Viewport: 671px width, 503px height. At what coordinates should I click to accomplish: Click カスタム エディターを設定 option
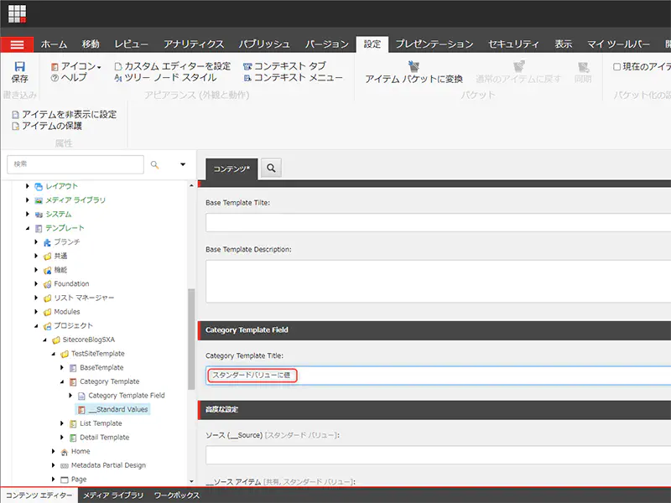point(173,66)
